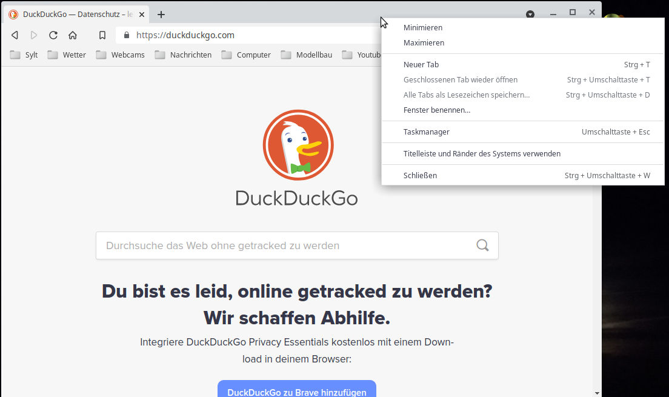
Task: Open the Computer bookmarks folder
Action: [x=246, y=55]
